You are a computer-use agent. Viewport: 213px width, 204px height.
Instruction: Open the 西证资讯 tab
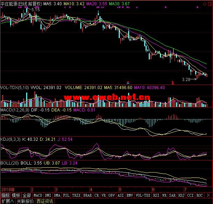coord(45,201)
